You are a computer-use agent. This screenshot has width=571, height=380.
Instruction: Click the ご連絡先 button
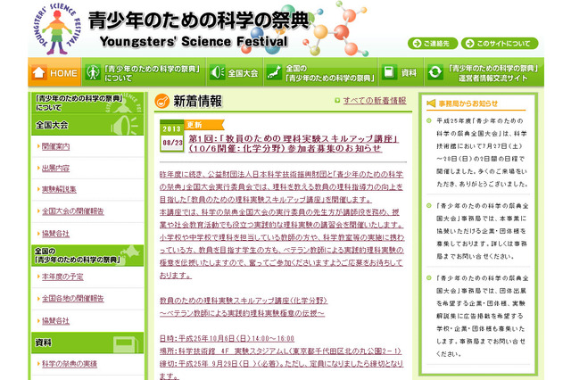click(x=433, y=44)
